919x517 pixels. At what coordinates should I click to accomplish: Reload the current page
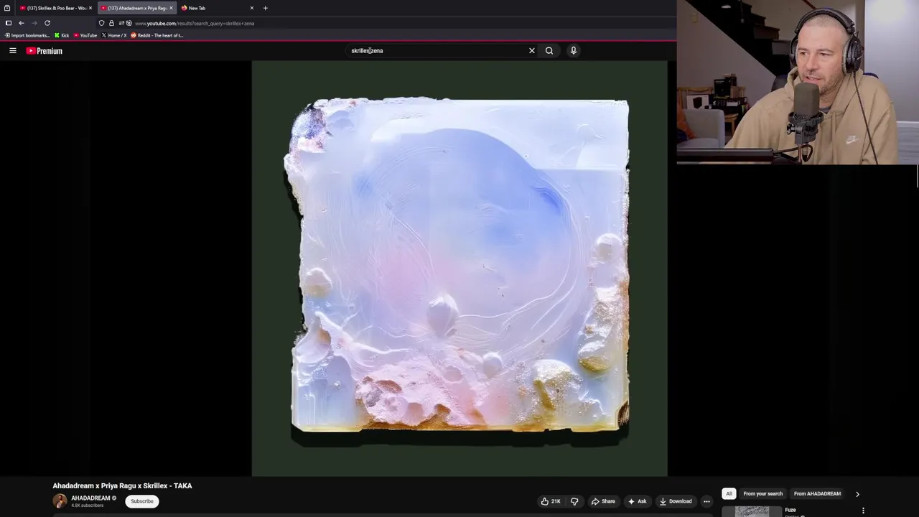tap(47, 23)
